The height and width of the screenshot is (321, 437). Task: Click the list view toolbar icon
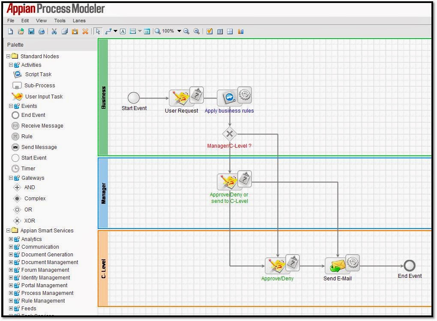(220, 32)
